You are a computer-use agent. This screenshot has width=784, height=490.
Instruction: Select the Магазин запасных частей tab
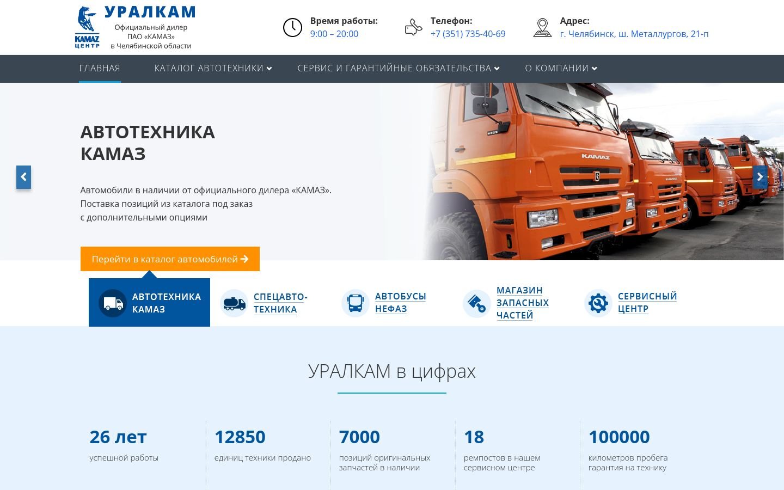tap(522, 303)
